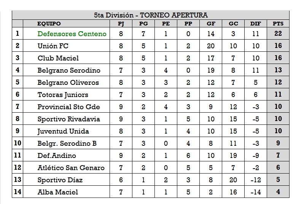The width and height of the screenshot is (304, 204).
Task: Click the position number 10 cell
Action: coord(18,143)
